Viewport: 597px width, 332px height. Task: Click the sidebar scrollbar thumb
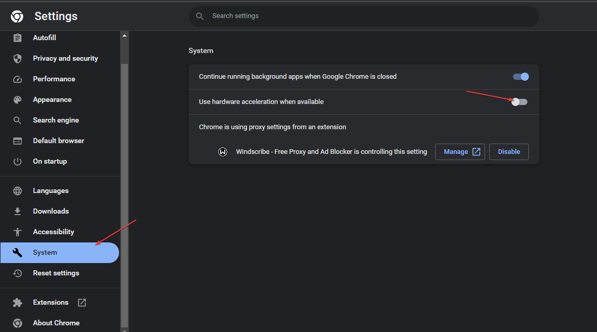coord(124,195)
